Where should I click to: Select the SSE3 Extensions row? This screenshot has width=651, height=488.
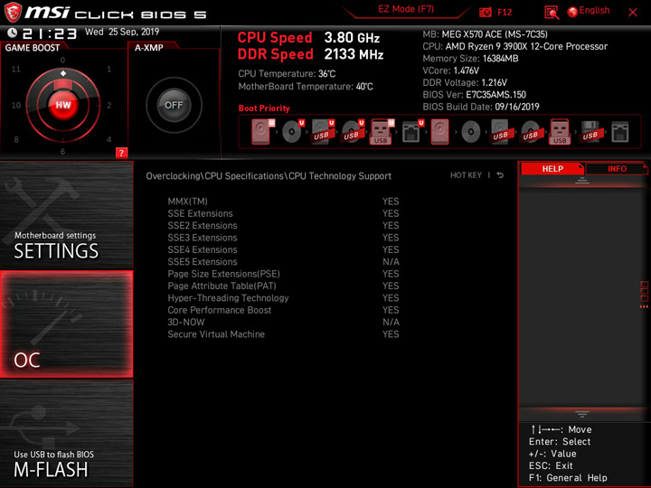283,238
